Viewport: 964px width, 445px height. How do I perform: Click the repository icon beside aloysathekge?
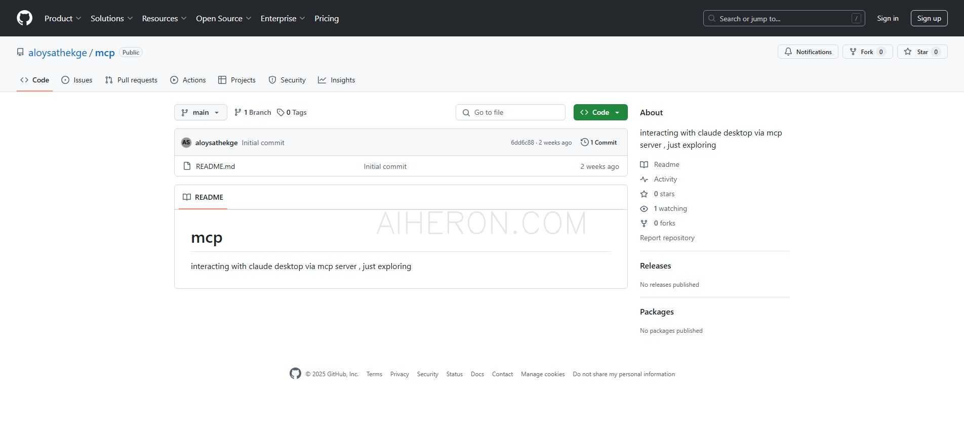click(x=20, y=52)
